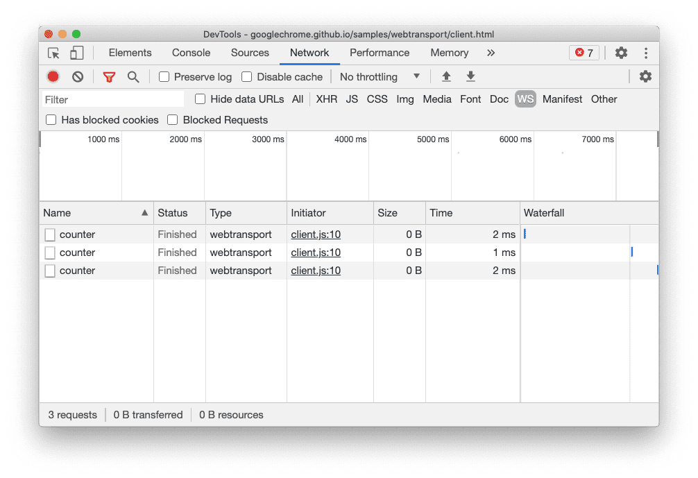Open the Performance tab
Viewport: 698px width, 478px height.
point(380,53)
